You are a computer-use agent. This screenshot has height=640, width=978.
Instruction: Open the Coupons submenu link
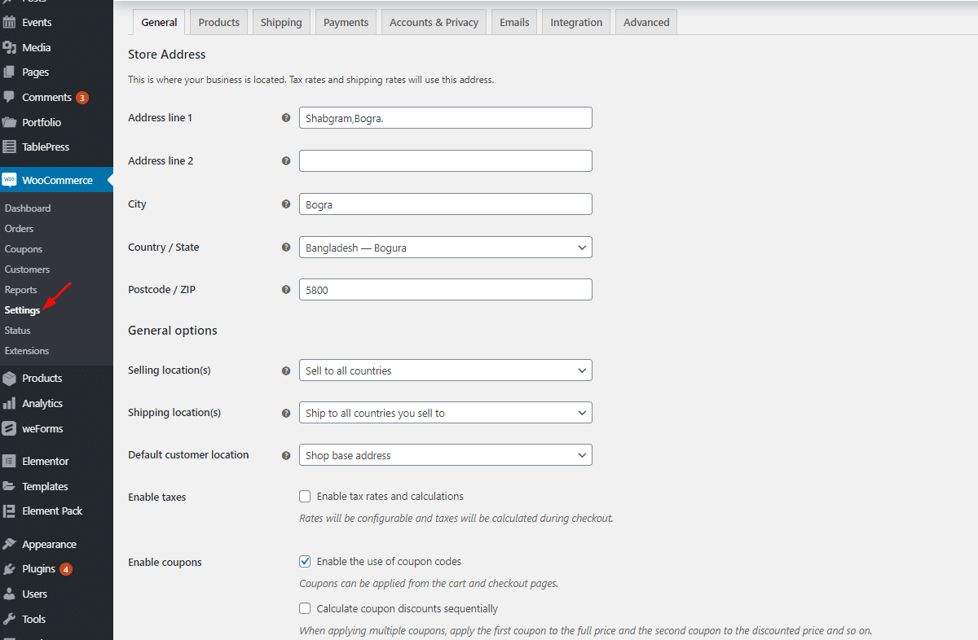(24, 249)
